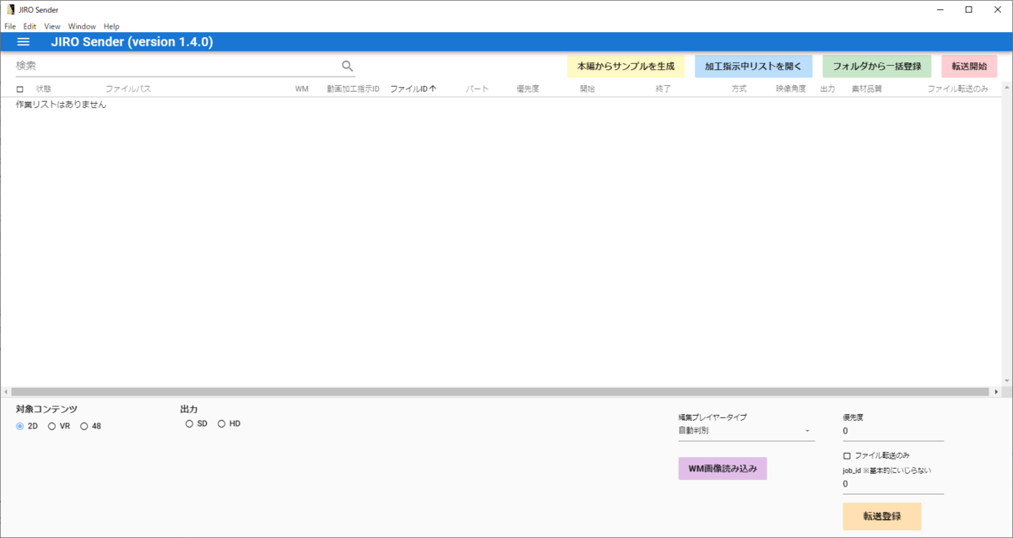
Task: Click the 優先度 value input field
Action: click(x=893, y=431)
